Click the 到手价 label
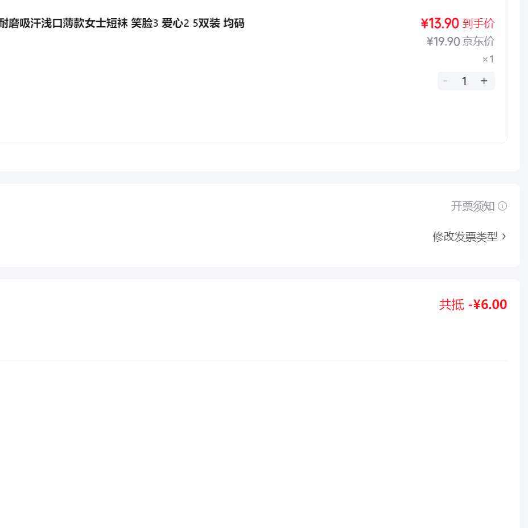The width and height of the screenshot is (528, 528). pos(478,23)
